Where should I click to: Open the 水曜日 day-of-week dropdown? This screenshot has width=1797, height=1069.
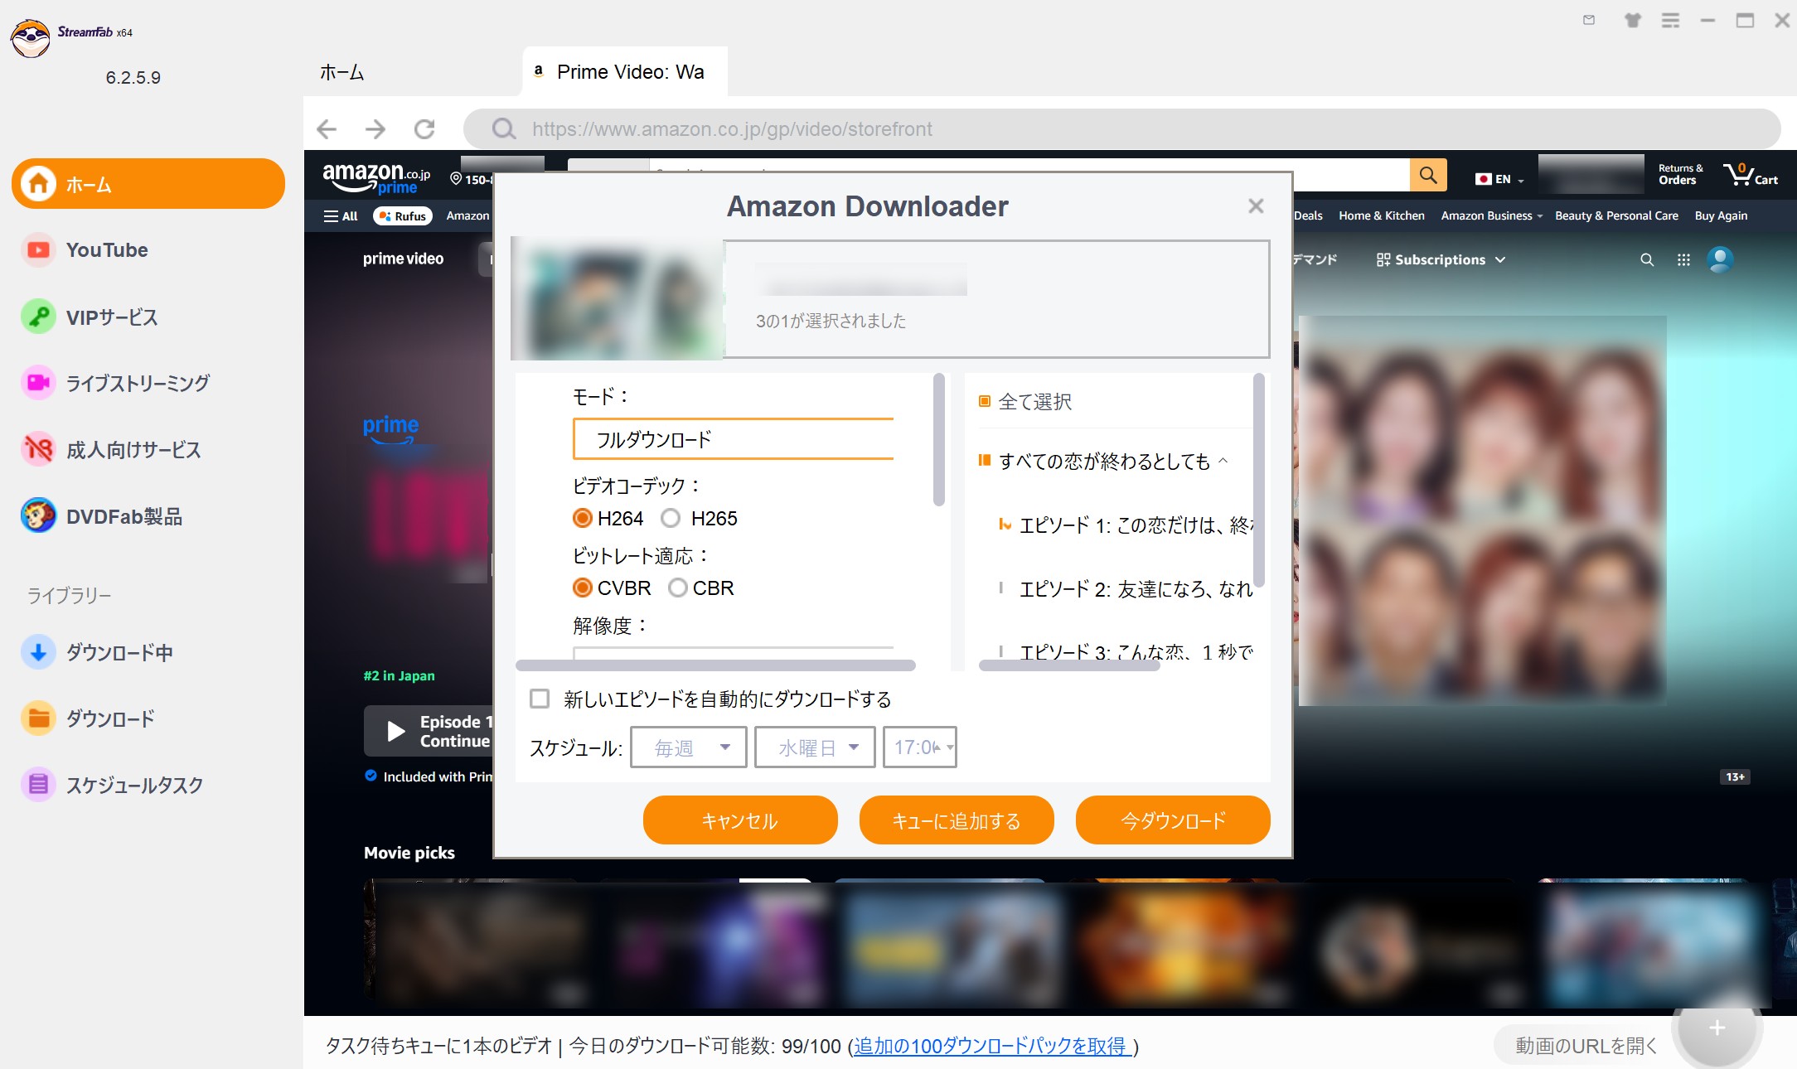pos(814,747)
